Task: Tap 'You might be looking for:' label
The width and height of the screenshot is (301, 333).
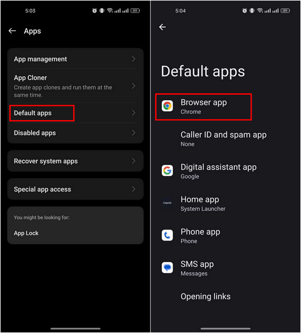Action: click(42, 217)
